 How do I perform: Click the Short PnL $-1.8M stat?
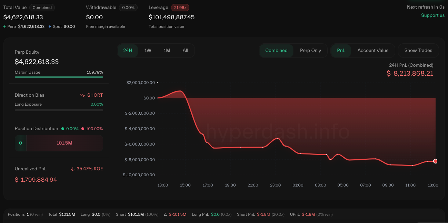(x=261, y=214)
